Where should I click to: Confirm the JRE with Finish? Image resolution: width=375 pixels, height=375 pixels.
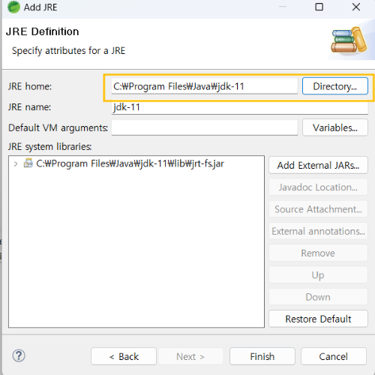(x=262, y=356)
